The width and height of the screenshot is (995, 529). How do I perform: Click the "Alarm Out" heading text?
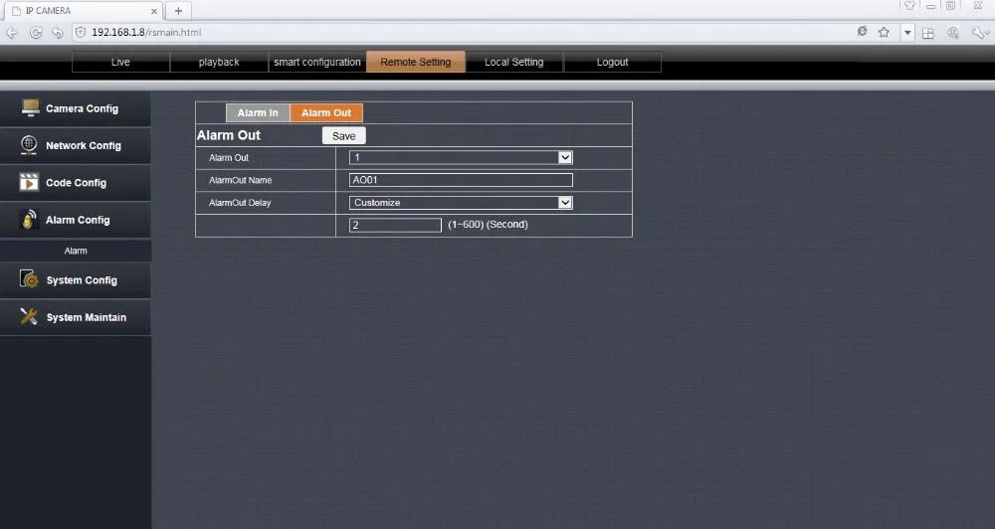229,135
